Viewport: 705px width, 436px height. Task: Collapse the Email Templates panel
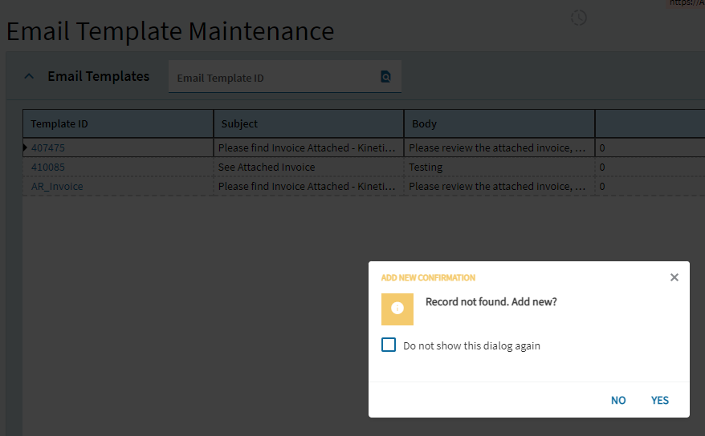coord(30,77)
